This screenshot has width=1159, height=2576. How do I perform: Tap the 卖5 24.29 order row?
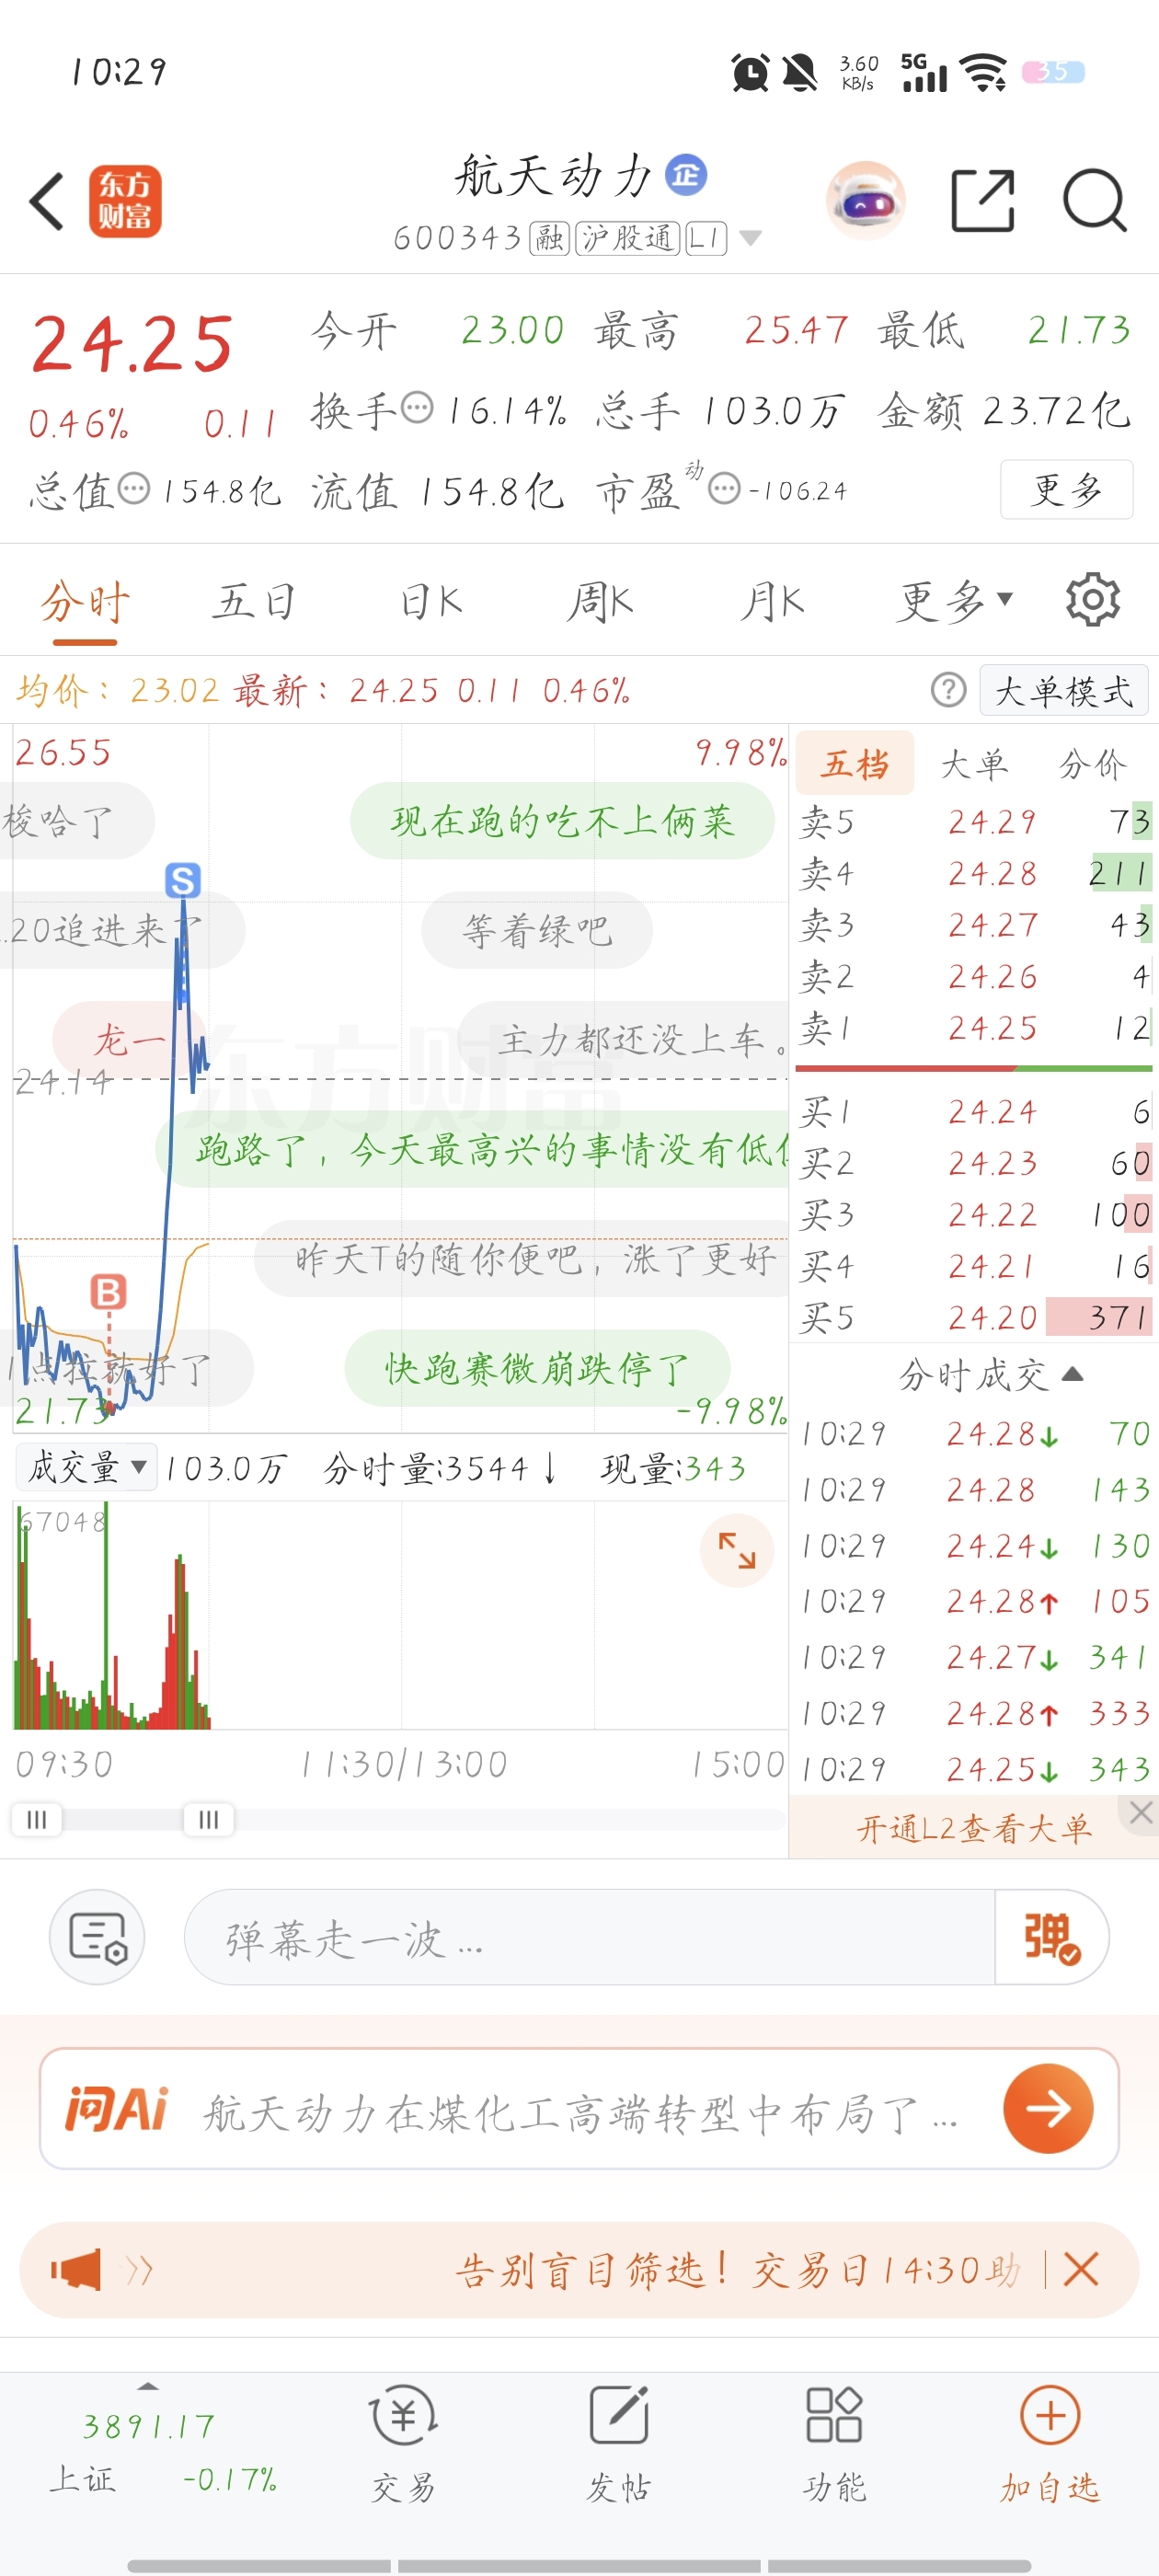[x=975, y=822]
